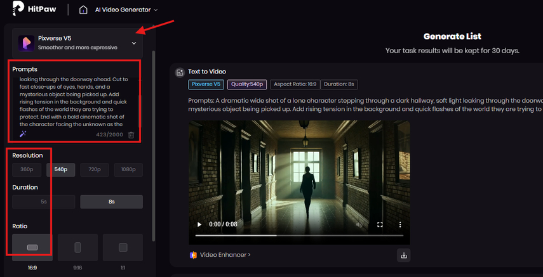Click the video volume icon
Screen dimensions: 543x277
[359, 224]
